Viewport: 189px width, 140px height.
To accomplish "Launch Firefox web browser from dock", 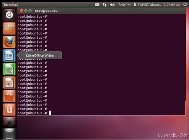I will 9,42.
